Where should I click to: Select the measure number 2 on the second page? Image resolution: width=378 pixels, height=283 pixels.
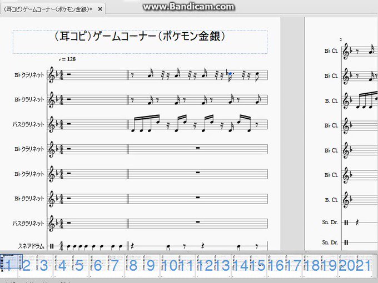pyautogui.click(x=341, y=40)
